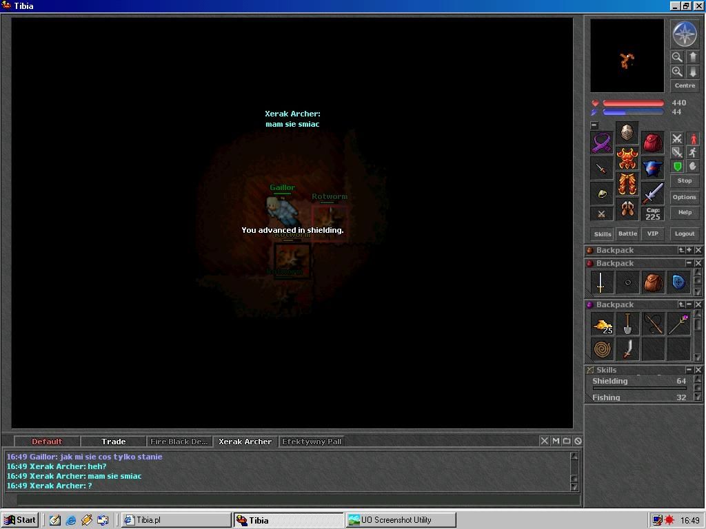Enable balanced fight mode with sword and shield
706x529 pixels.
click(677, 152)
